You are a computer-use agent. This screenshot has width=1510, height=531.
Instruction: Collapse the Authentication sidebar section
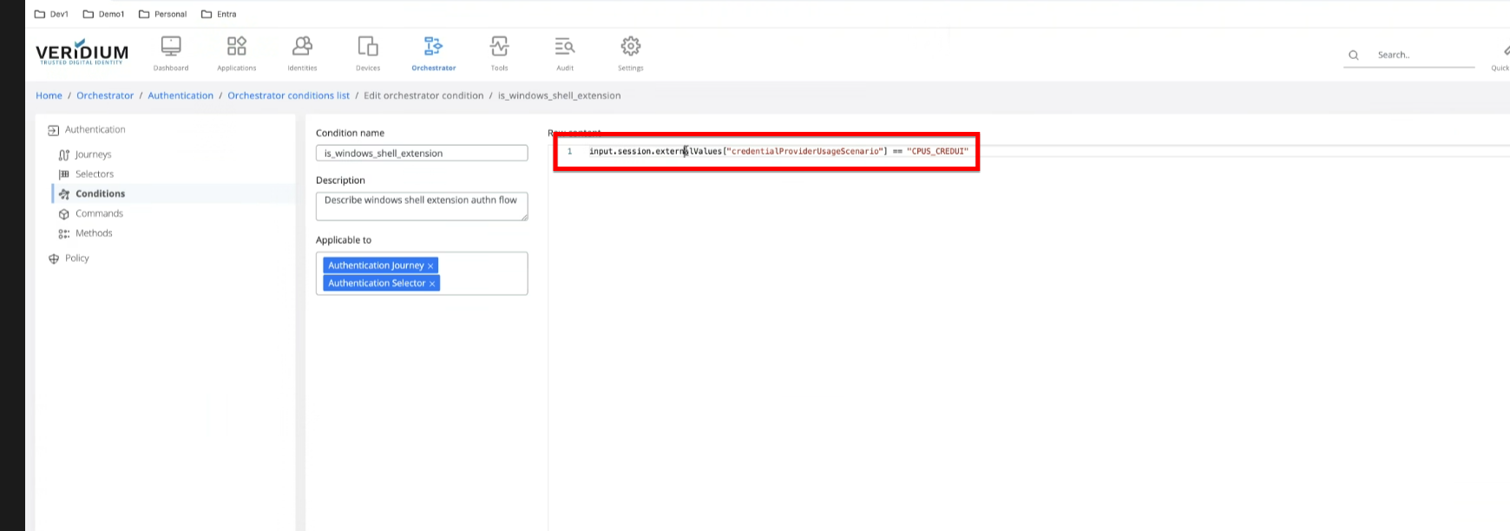click(95, 130)
